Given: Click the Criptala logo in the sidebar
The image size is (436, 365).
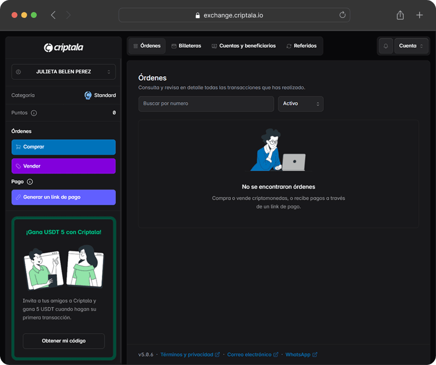Looking at the screenshot, I should 63,47.
